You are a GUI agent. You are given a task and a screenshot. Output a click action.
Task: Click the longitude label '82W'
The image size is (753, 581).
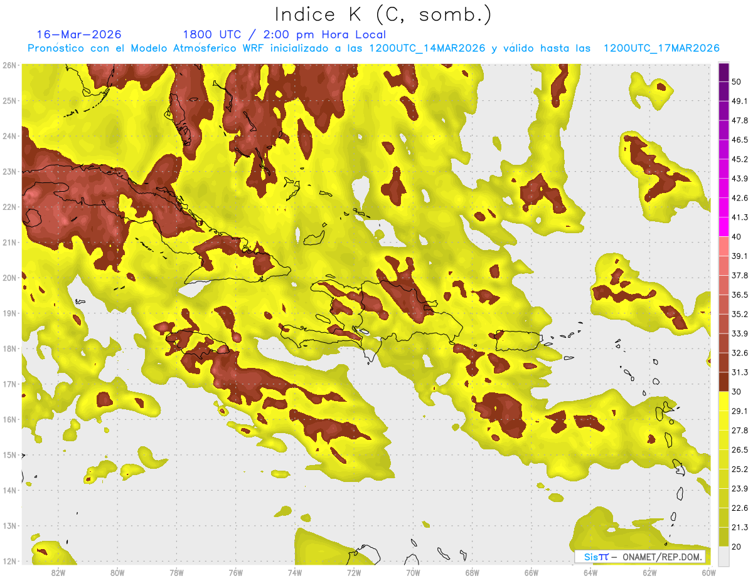(58, 573)
